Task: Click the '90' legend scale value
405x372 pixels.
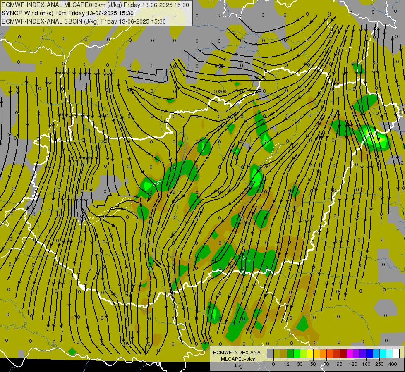Action: click(339, 364)
